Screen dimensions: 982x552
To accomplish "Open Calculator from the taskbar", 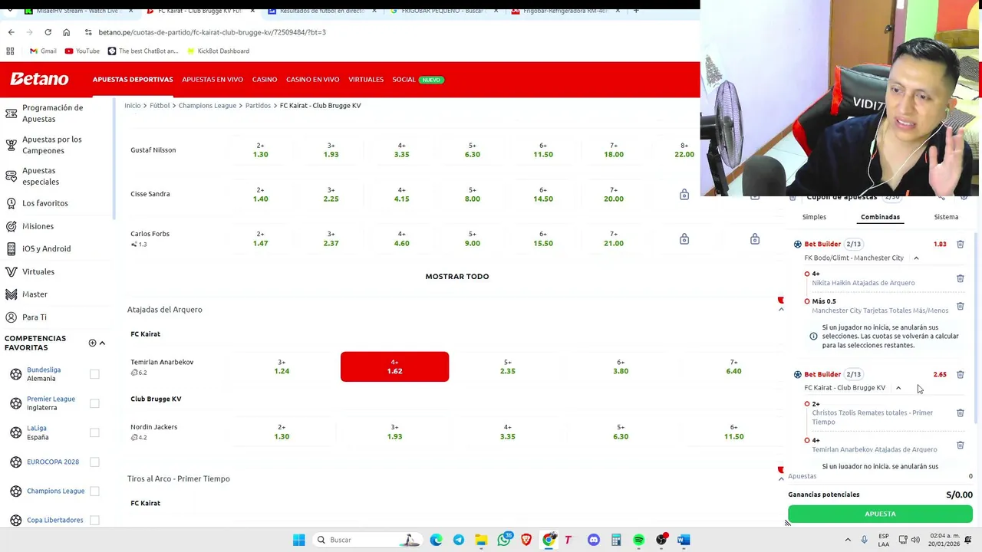I will pyautogui.click(x=616, y=540).
